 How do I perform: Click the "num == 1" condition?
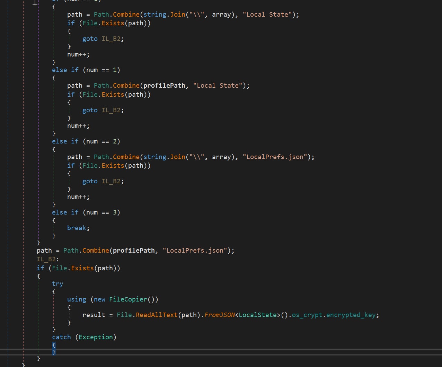(101, 70)
